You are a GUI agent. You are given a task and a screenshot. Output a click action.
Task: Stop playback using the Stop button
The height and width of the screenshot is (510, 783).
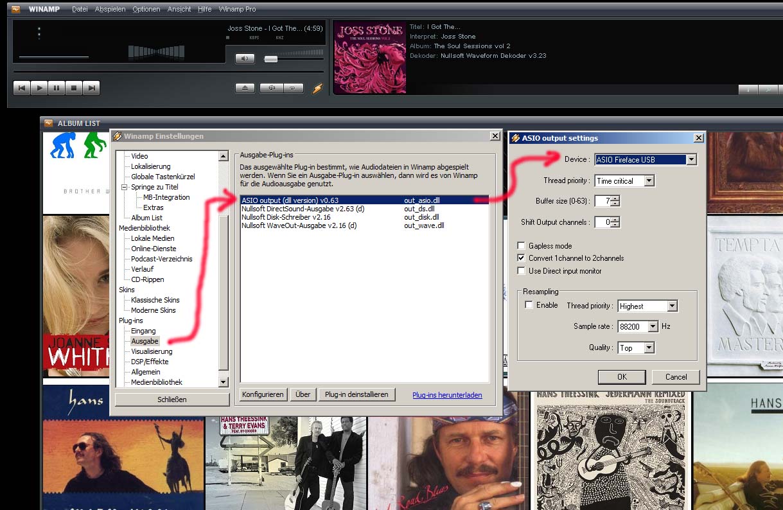tap(74, 88)
